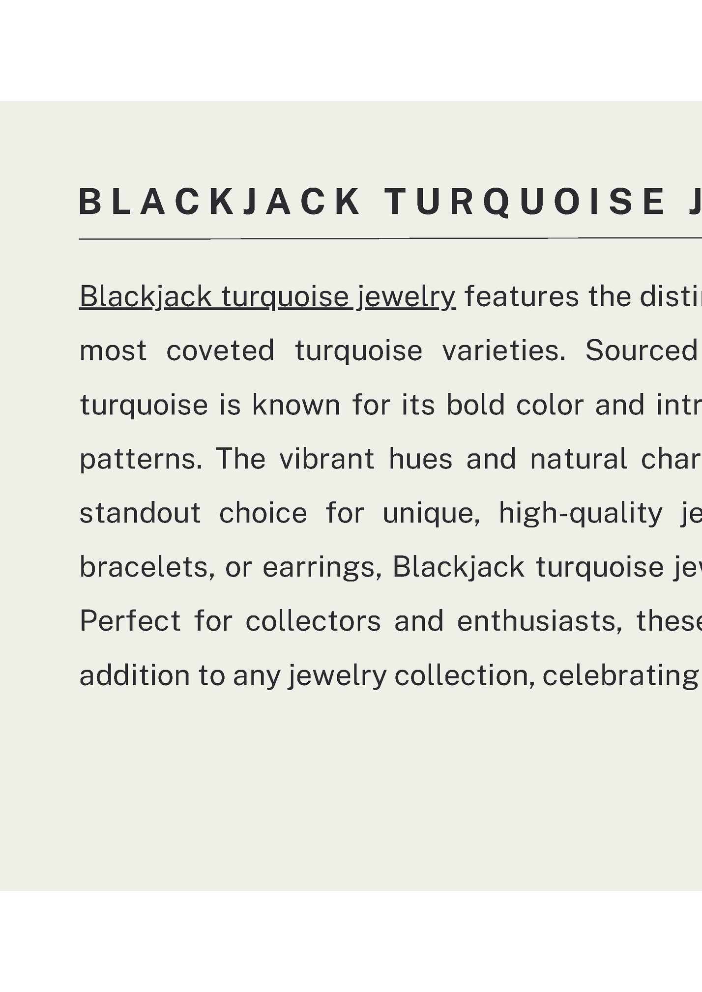
Task: Select the word "coveted" in the paragraph
Action: [220, 350]
